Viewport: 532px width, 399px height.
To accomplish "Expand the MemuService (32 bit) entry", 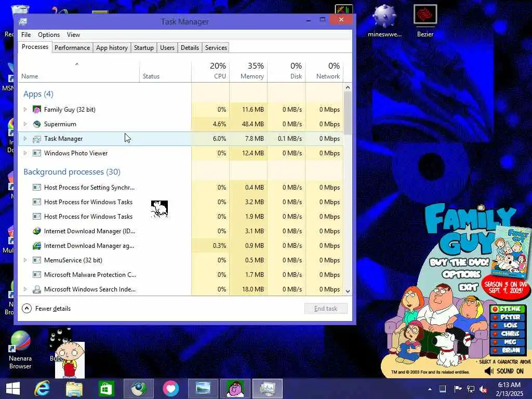I will click(x=25, y=260).
